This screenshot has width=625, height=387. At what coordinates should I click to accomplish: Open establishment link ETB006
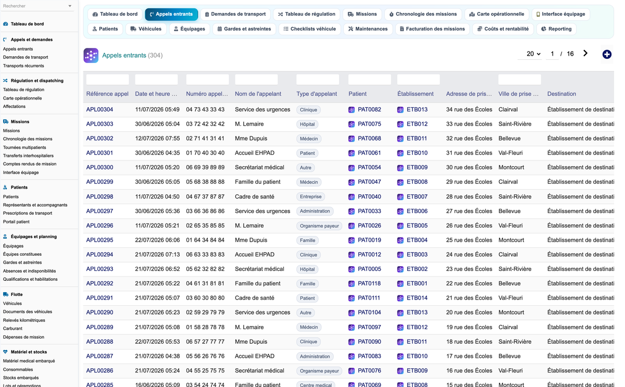417,211
